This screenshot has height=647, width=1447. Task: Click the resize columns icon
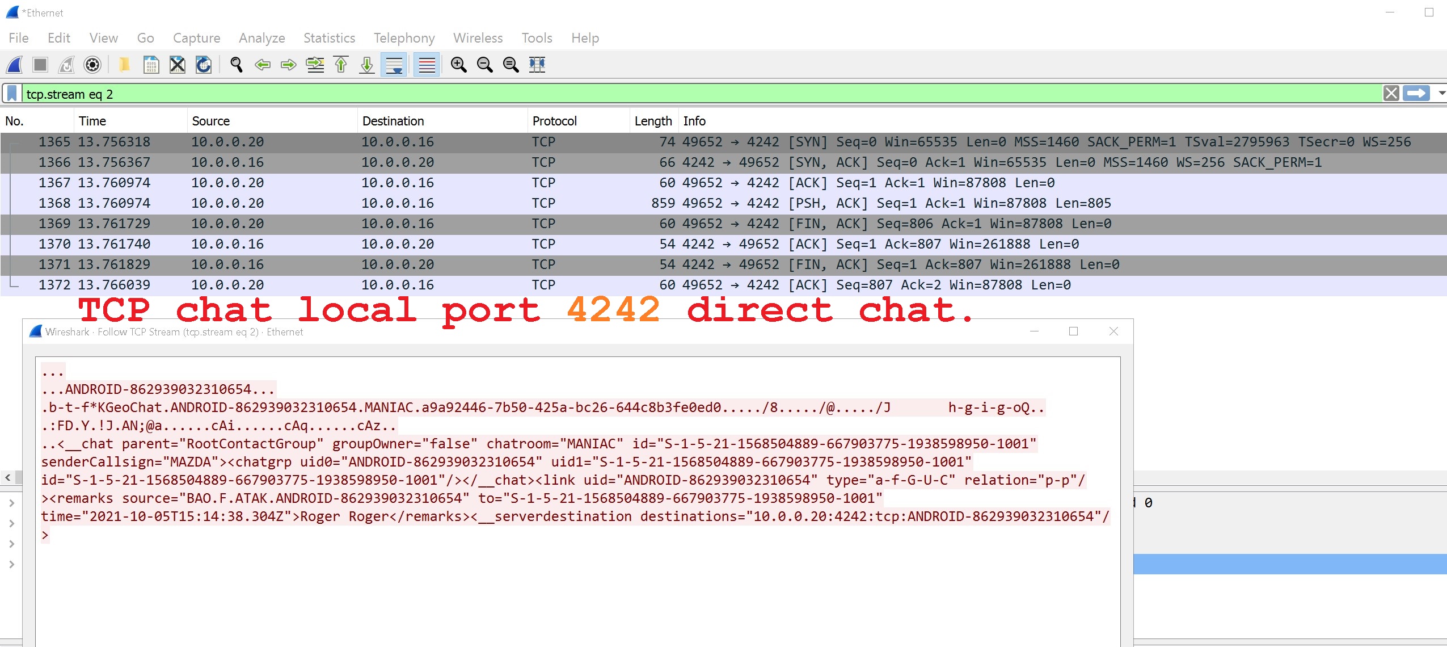point(537,65)
